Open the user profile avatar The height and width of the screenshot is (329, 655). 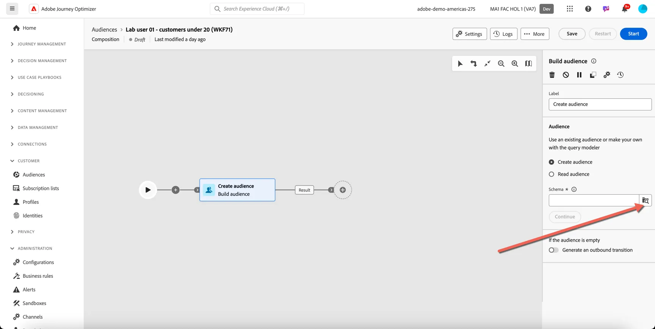click(x=642, y=9)
